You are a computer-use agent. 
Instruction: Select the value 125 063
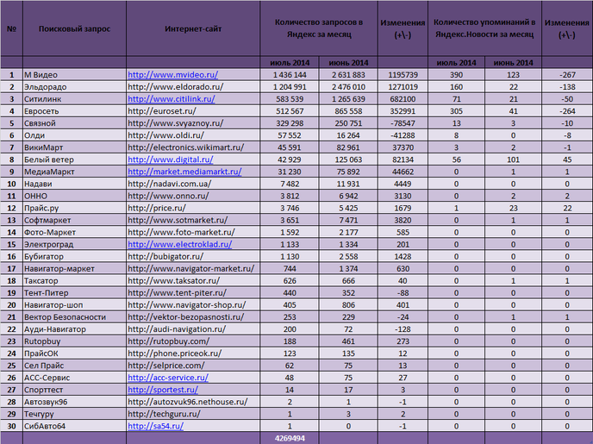pyautogui.click(x=348, y=159)
